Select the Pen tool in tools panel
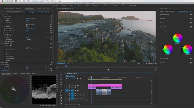194x108 pixels. coord(61,98)
